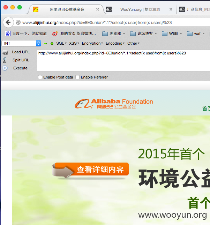
Task: Open the INT type dropdown
Action: pos(21,43)
